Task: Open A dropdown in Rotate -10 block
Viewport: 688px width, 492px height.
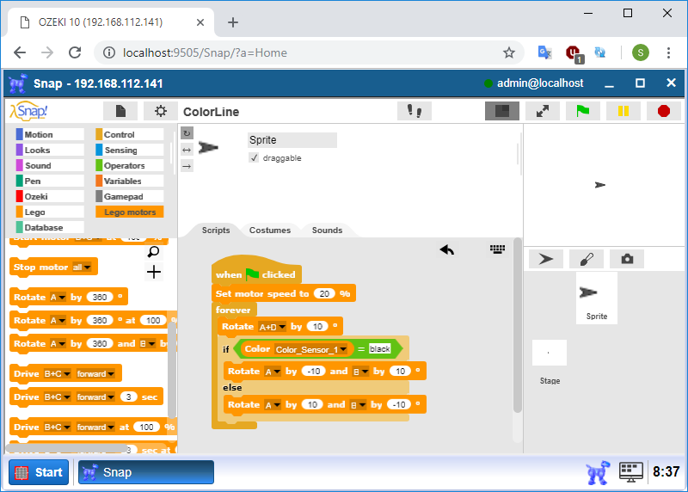Action: tap(273, 372)
